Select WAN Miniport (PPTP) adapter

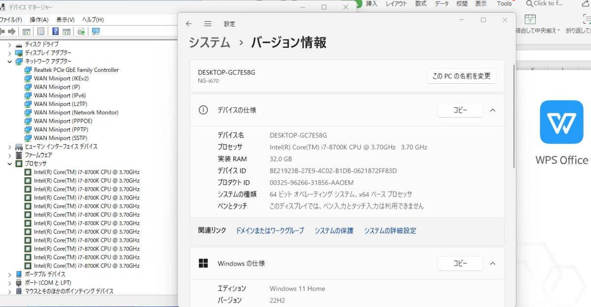pos(61,130)
